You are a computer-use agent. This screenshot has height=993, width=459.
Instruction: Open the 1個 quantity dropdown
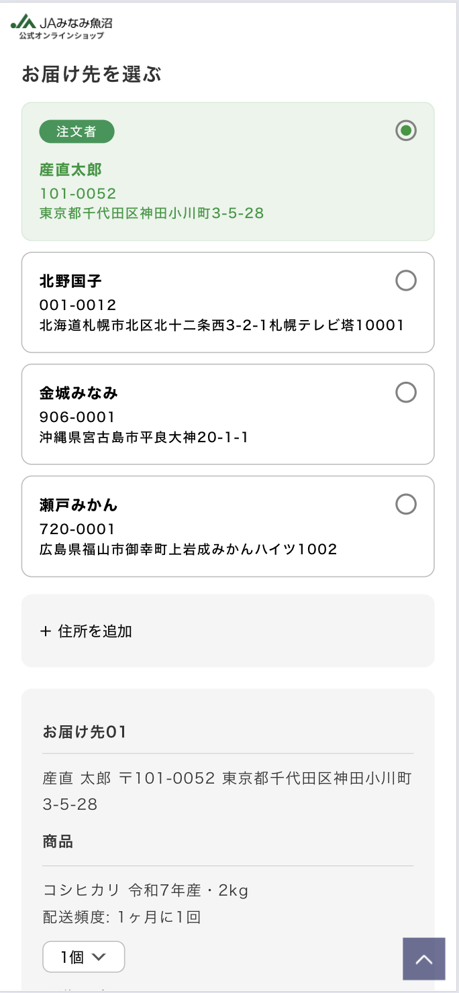(x=83, y=957)
